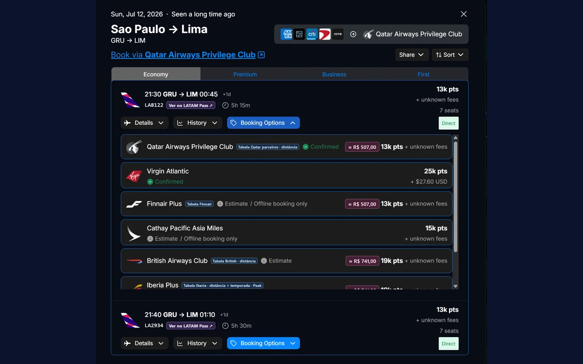Click the Rove transfer partner icon
Viewport: 583px width, 364px height.
pyautogui.click(x=338, y=34)
